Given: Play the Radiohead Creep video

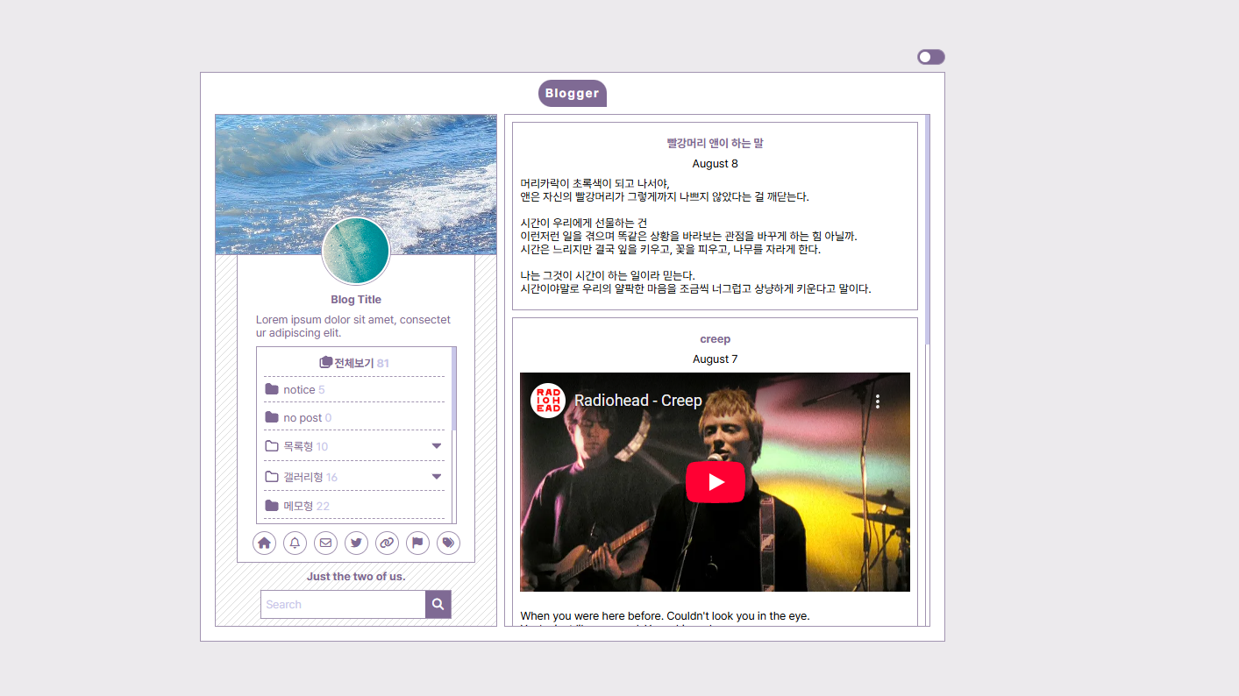Looking at the screenshot, I should tap(716, 482).
